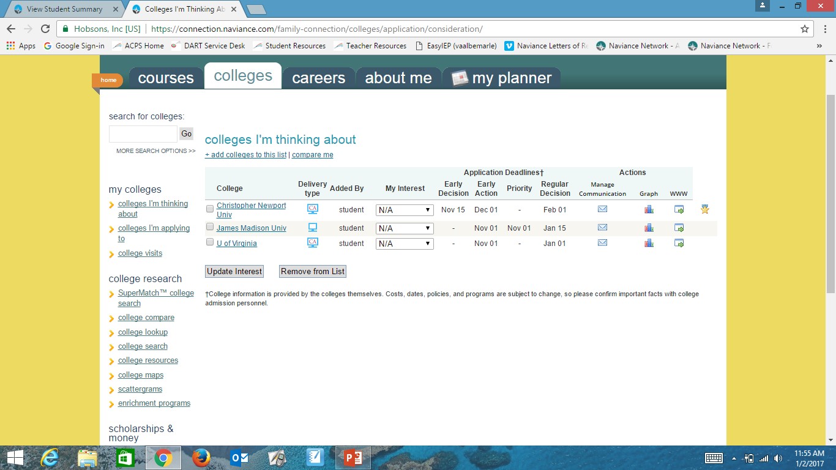Check the checkbox beside Christopher Newport Univ
The width and height of the screenshot is (836, 470).
(209, 209)
